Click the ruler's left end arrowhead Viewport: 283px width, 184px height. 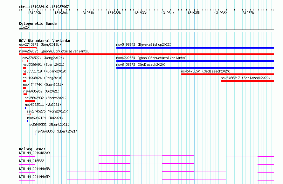tap(20, 10)
